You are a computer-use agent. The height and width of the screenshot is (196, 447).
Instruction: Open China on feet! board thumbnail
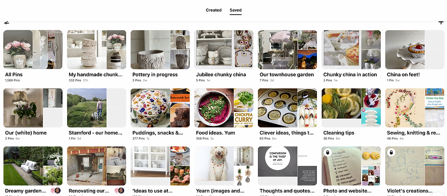coord(414,50)
